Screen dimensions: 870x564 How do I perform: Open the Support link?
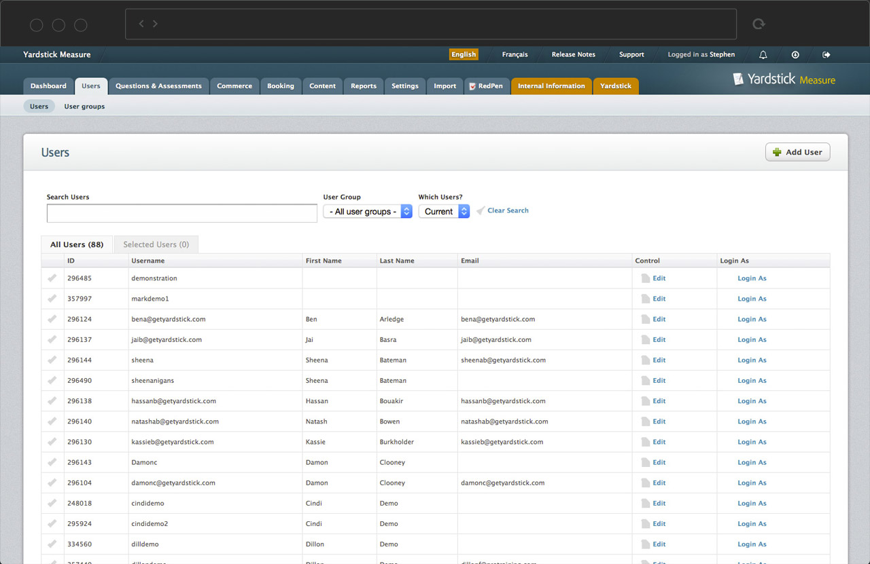[x=631, y=55]
